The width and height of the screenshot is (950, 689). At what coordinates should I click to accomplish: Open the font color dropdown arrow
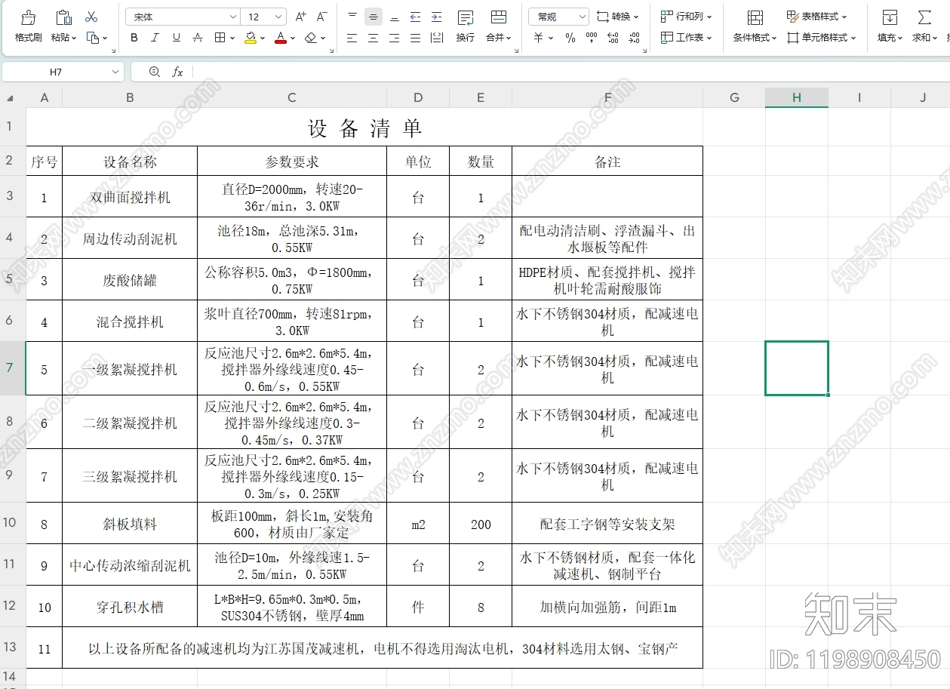[293, 38]
